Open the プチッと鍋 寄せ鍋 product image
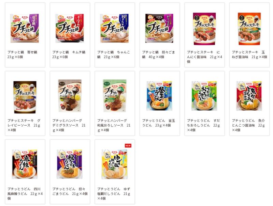Viewport: 273px width, 206px height. [25, 28]
